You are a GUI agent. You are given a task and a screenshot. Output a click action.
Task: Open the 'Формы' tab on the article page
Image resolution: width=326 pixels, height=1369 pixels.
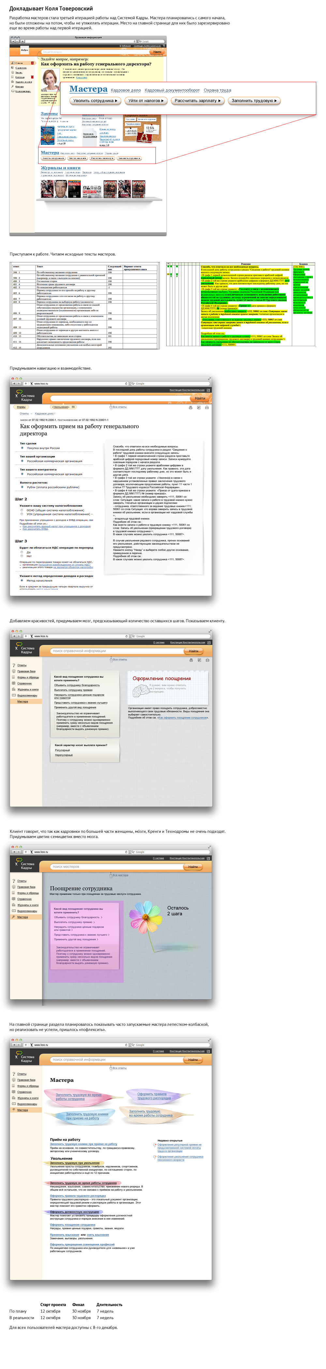pyautogui.click(x=21, y=407)
